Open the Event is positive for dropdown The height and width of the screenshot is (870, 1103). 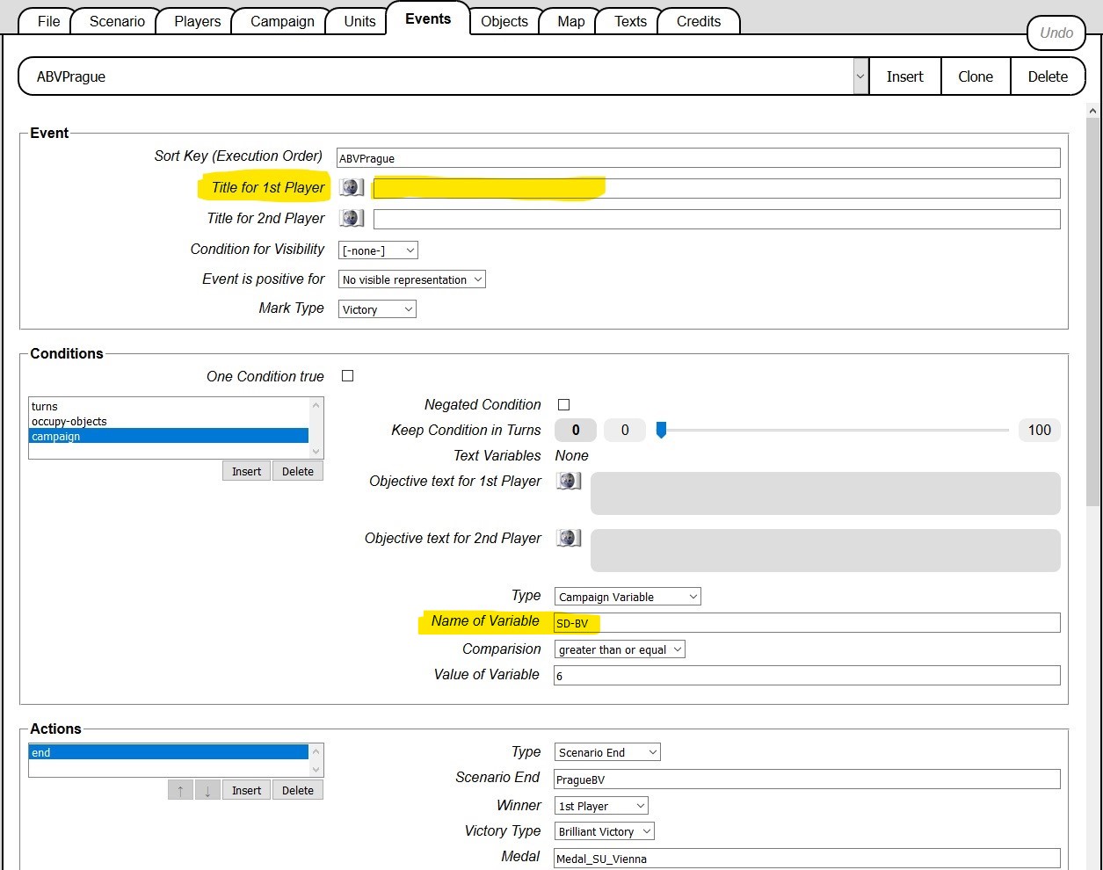[412, 279]
